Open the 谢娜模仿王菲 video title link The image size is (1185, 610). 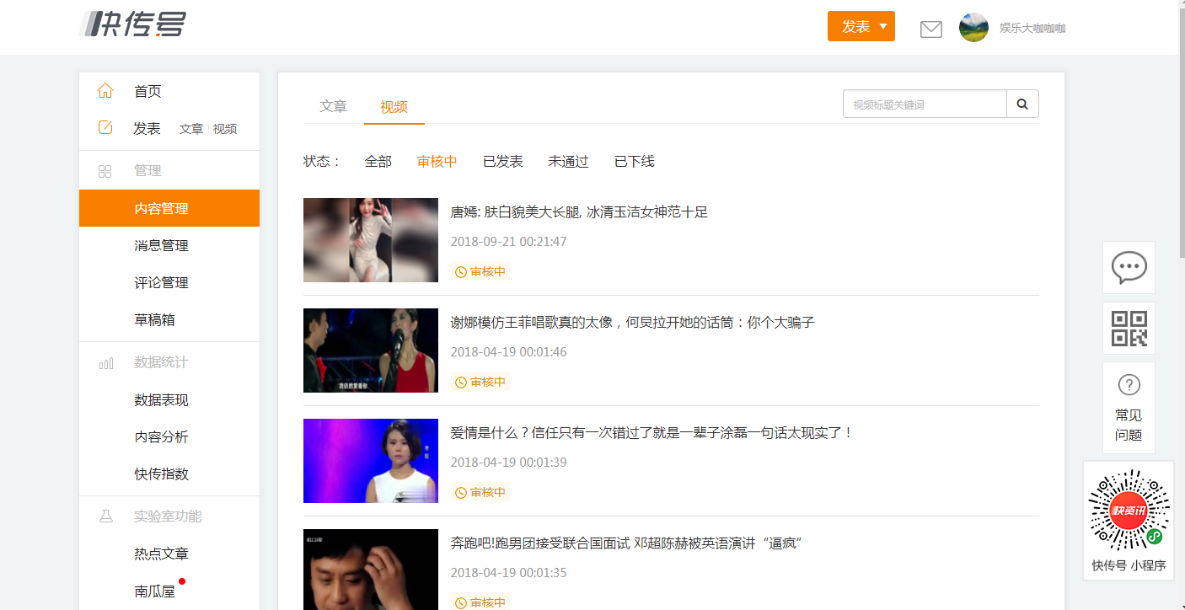[x=632, y=323]
